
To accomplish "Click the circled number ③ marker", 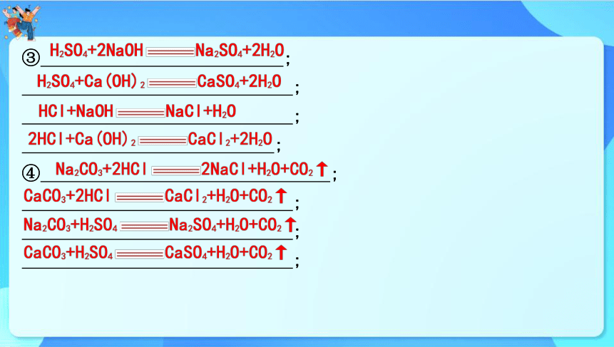I will tap(31, 58).
